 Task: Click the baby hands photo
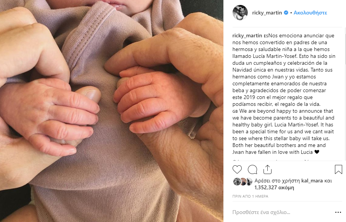112,111
